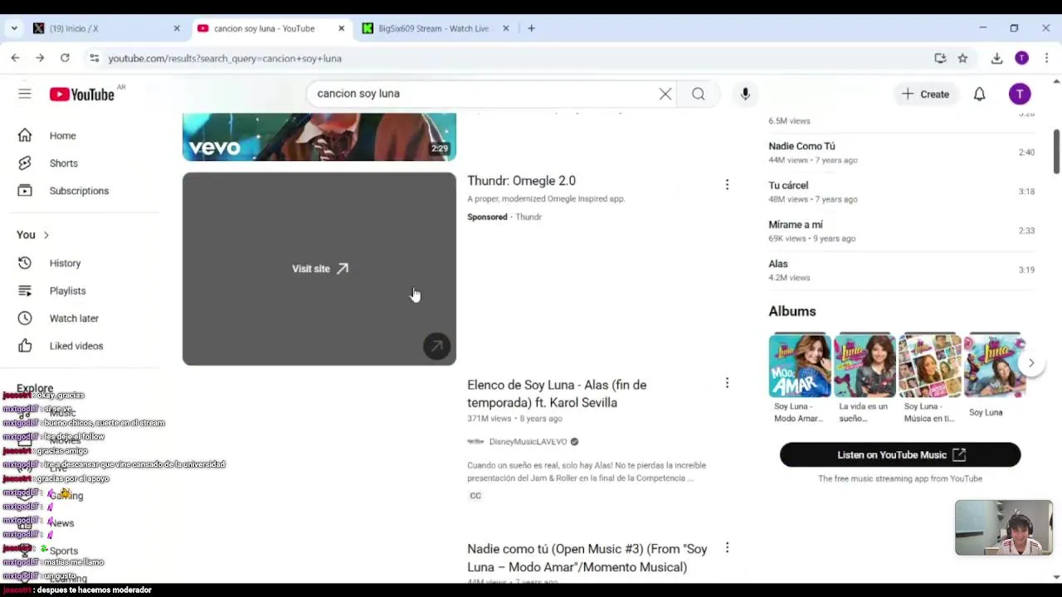The image size is (1062, 597).
Task: Play the song Nadie Como Tú
Action: 902,153
